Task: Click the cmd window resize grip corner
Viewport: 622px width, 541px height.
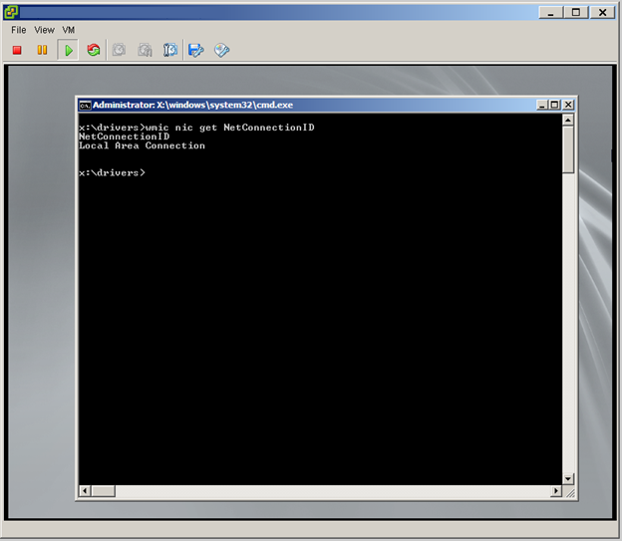Action: pyautogui.click(x=569, y=492)
